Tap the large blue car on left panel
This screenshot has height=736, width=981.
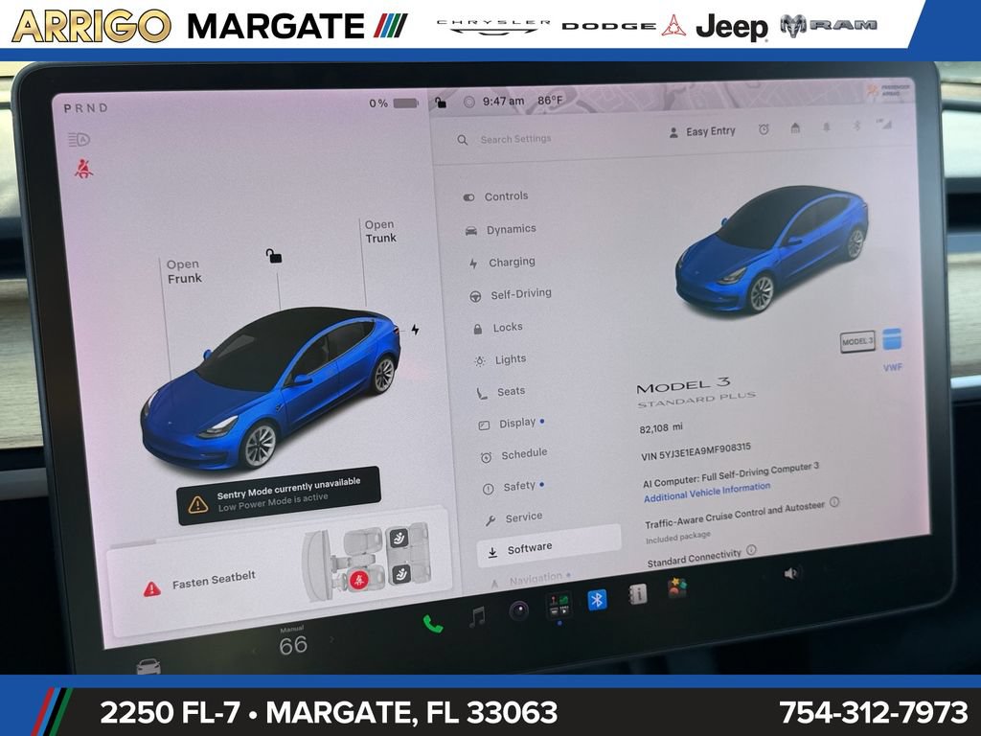(270, 388)
